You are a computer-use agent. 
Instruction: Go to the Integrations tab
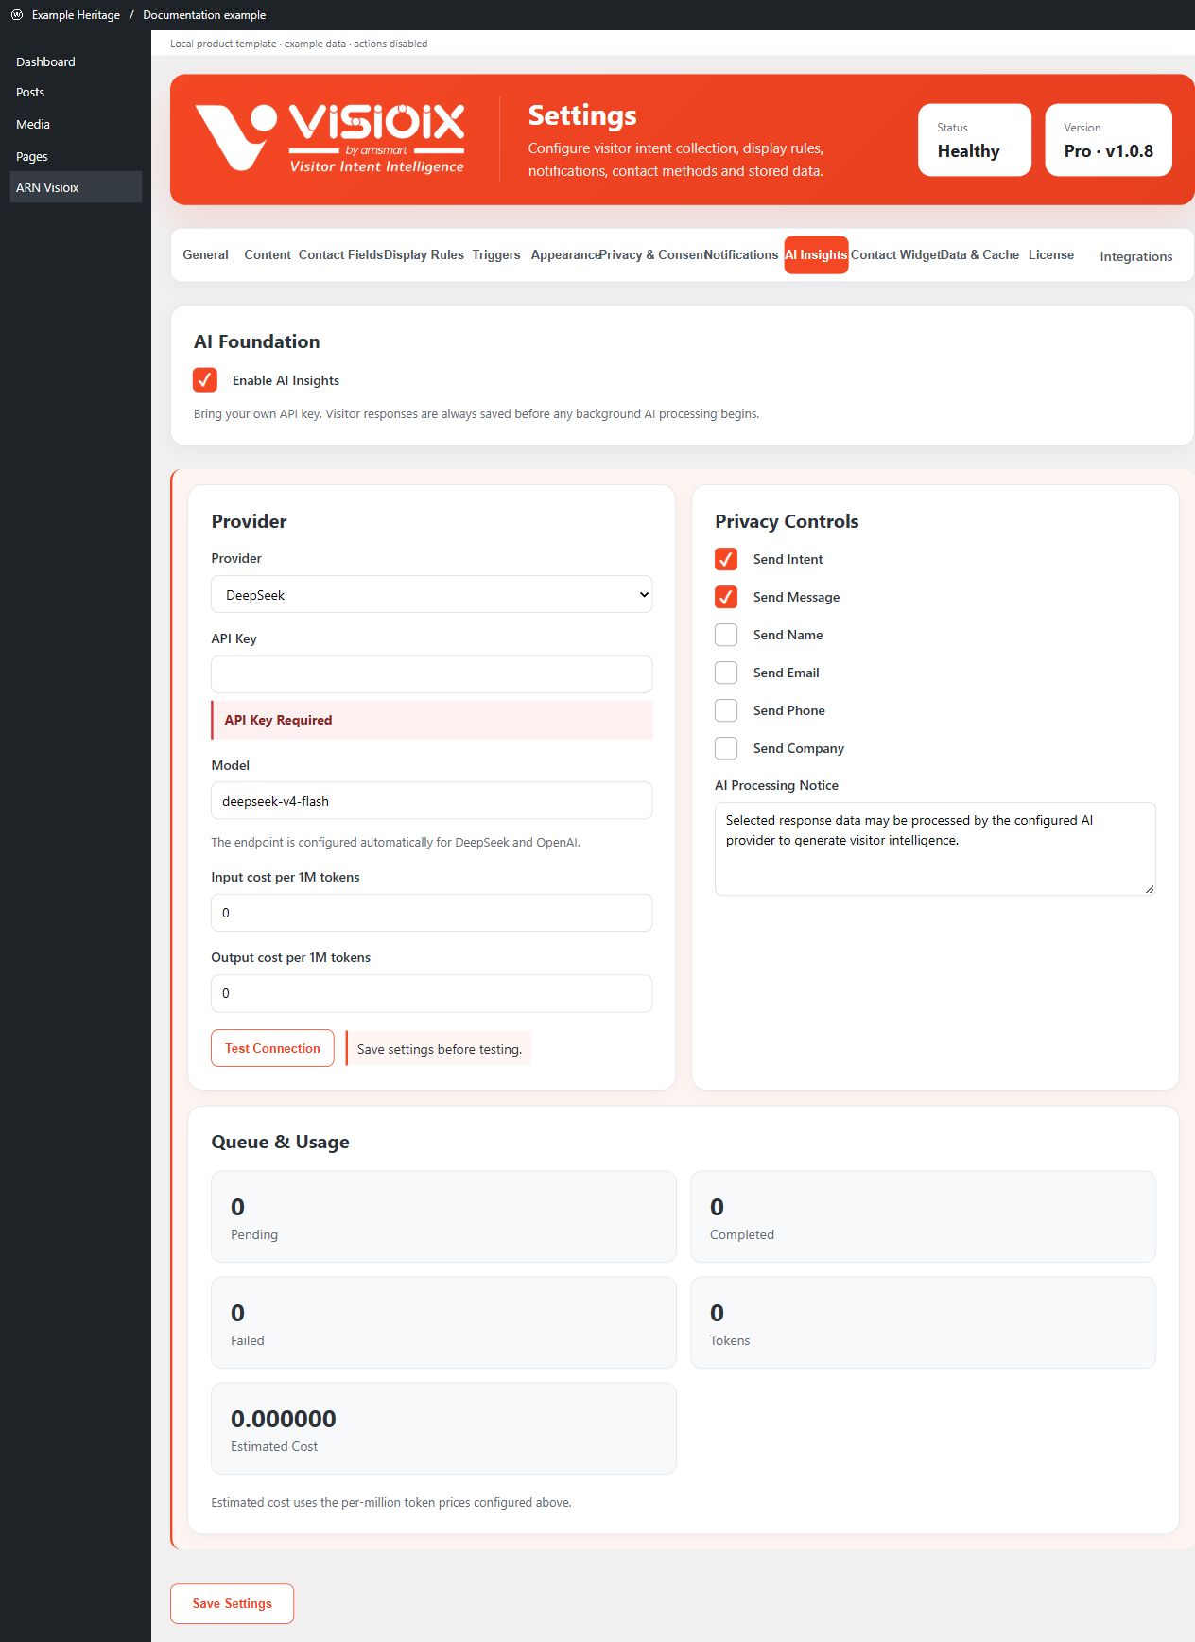[1136, 256]
